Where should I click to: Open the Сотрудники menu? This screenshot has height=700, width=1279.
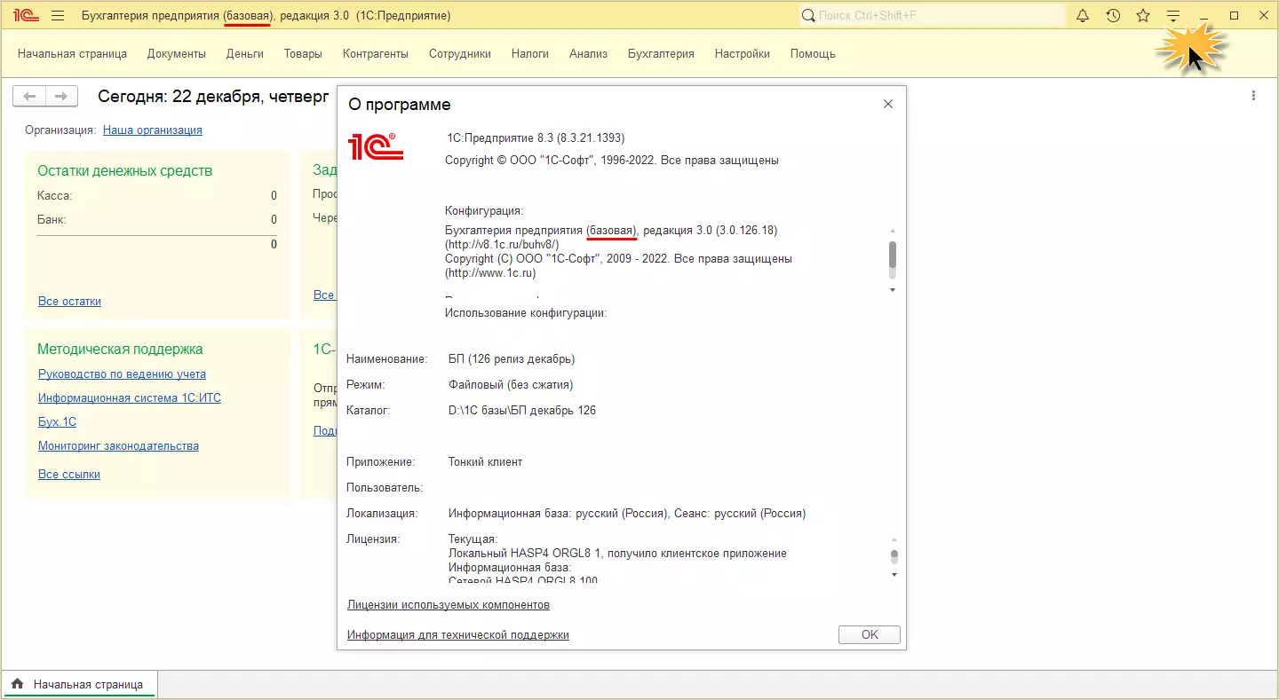460,53
